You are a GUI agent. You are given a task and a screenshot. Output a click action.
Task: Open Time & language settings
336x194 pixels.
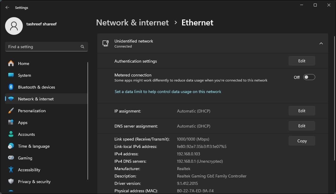tap(34, 146)
